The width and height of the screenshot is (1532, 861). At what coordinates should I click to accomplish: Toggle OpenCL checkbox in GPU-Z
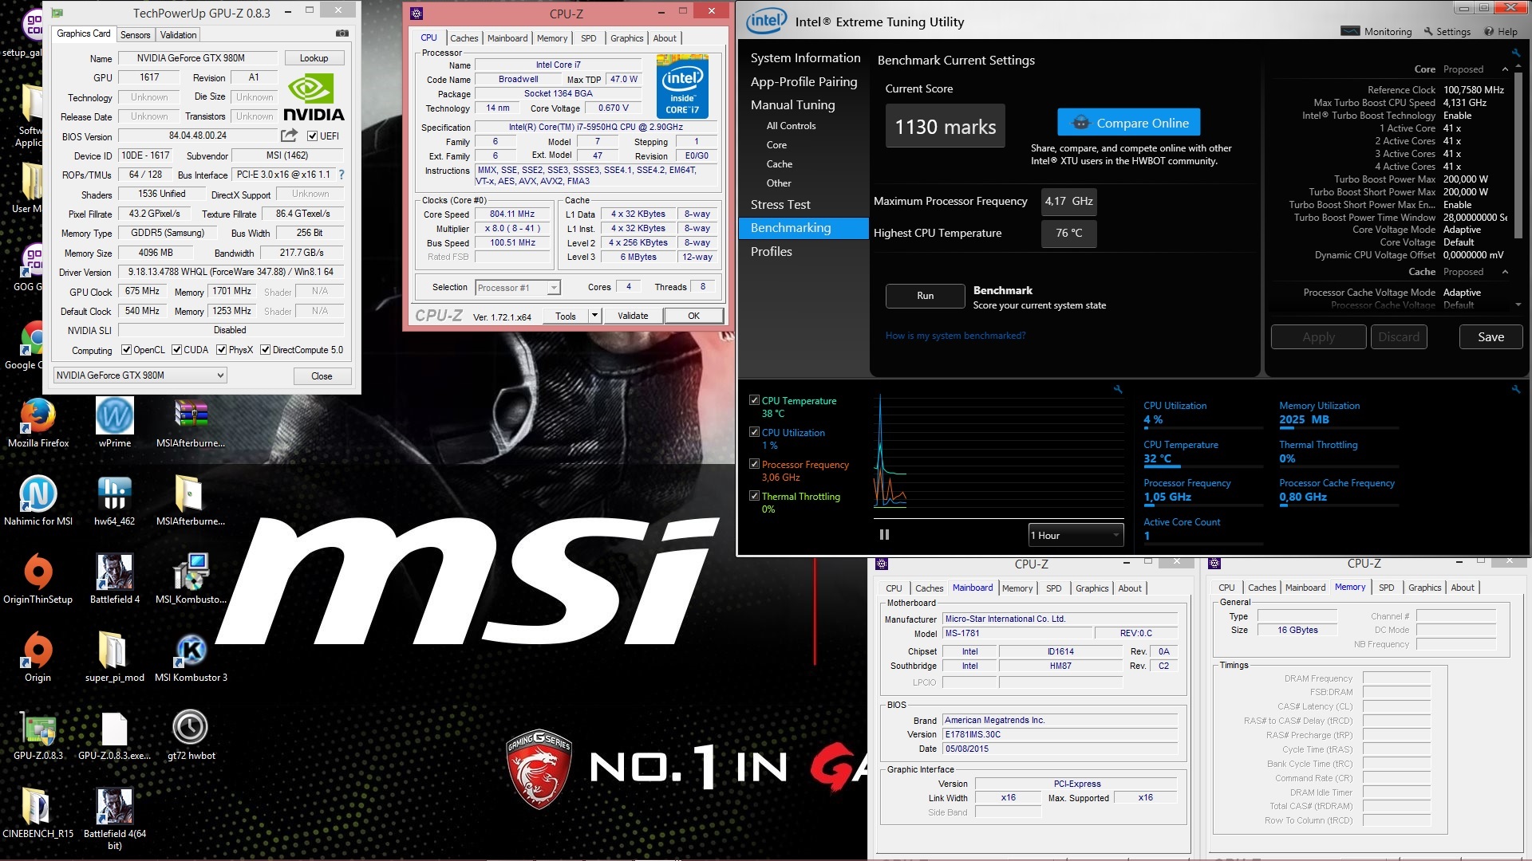[x=126, y=350]
